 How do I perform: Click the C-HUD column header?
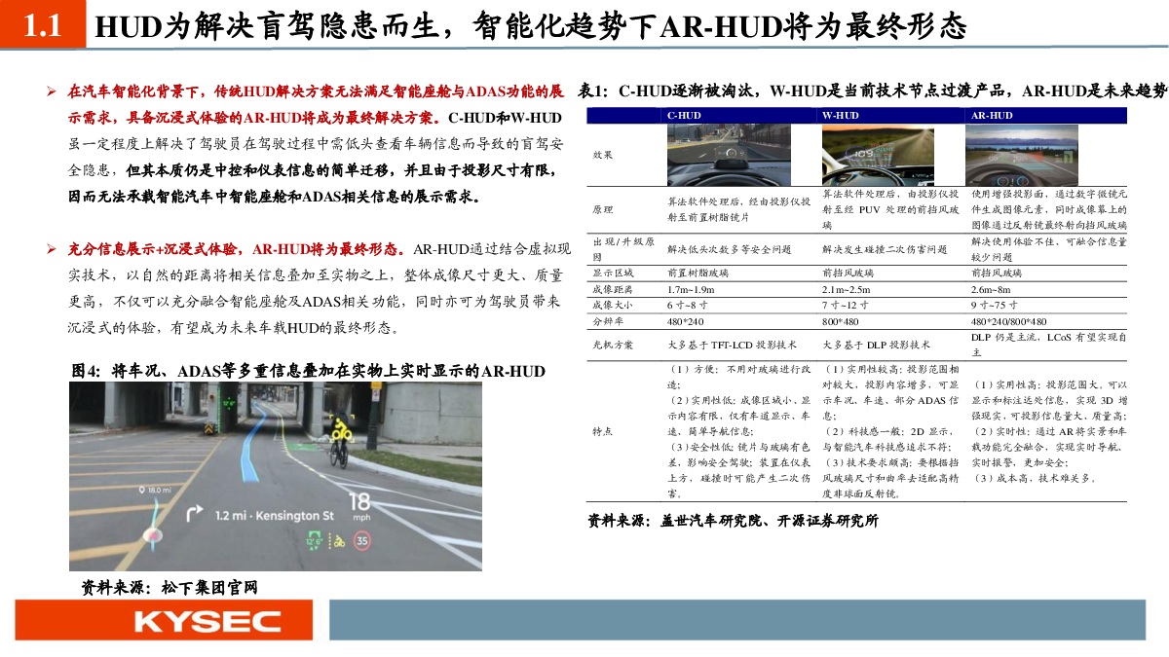click(x=683, y=115)
